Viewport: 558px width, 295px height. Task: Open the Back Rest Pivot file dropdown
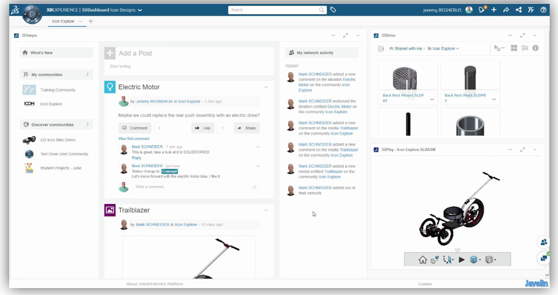494,99
